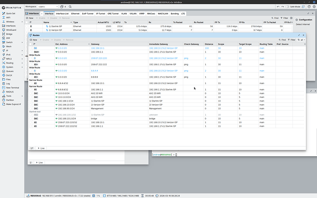This screenshot has height=198, width=317.
Task: Open the Bridge section in sidebar
Action: [9, 34]
